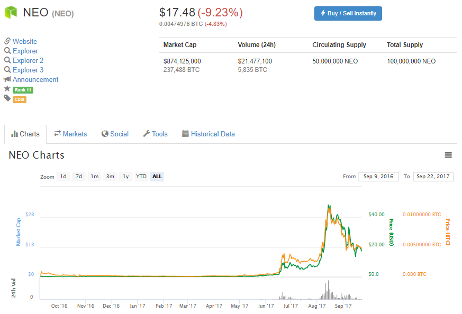Click the Oct '16 label on chart axis
462x314 pixels.
tap(59, 306)
